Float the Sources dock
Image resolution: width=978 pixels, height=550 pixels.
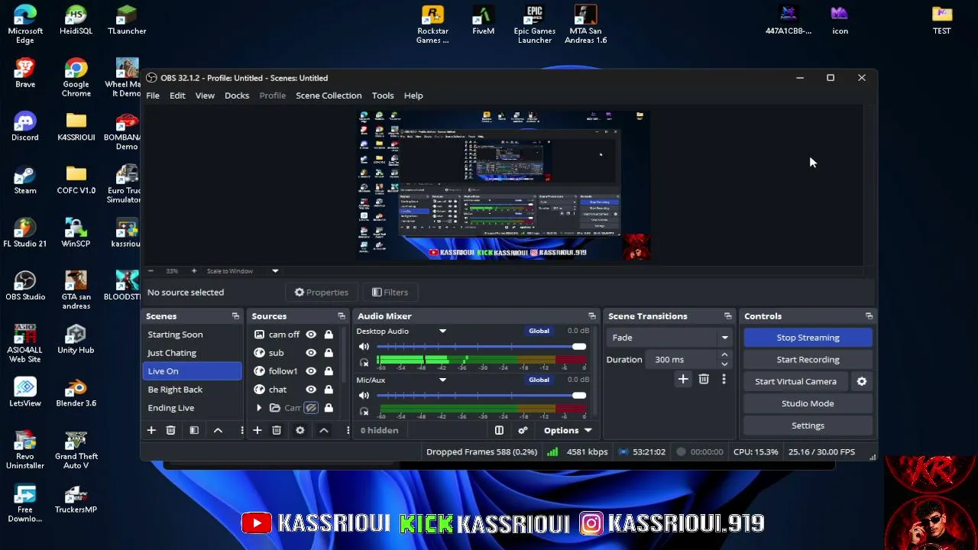(342, 316)
